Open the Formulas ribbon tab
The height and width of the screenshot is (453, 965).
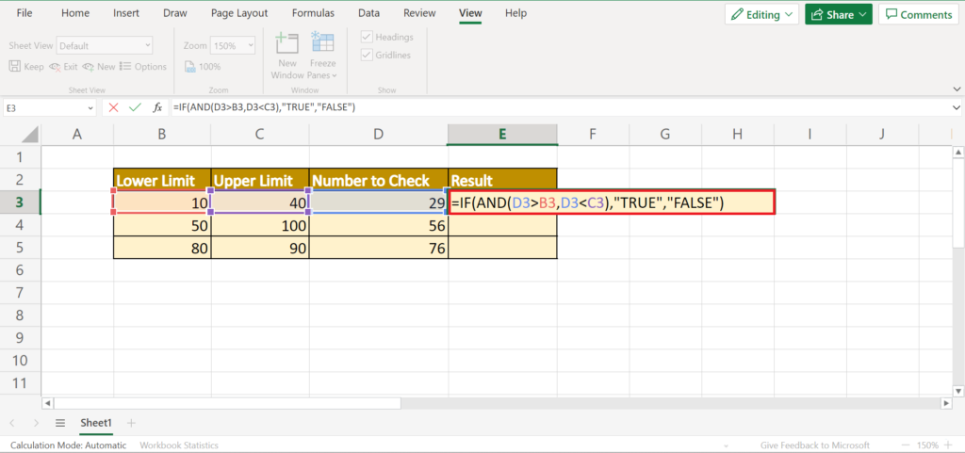pos(313,13)
